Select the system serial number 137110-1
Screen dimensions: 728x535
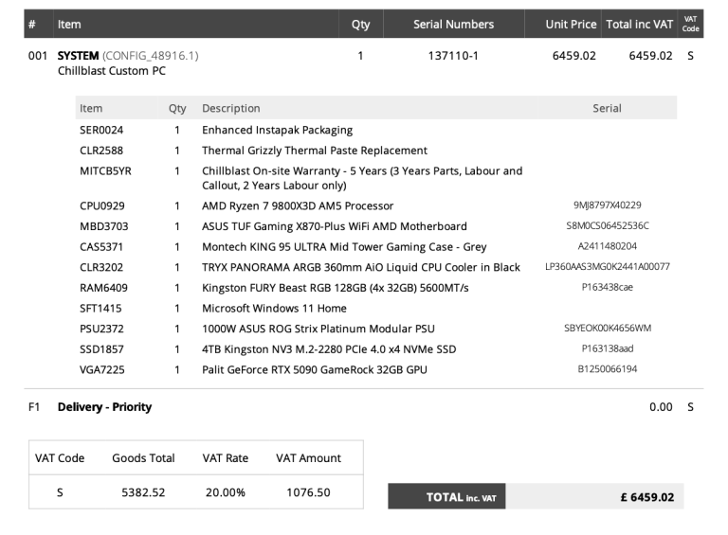click(453, 56)
